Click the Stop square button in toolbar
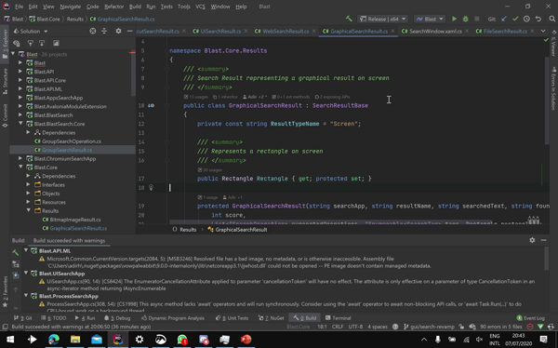This screenshot has width=558, height=348. tap(477, 19)
